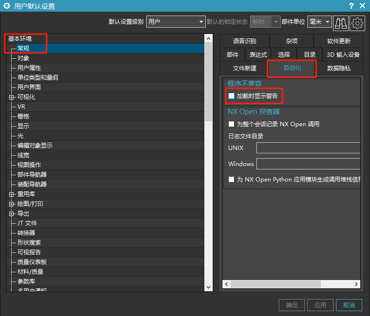The width and height of the screenshot is (370, 316).
Task: Expand the 可视化 tree node
Action: coord(11,97)
